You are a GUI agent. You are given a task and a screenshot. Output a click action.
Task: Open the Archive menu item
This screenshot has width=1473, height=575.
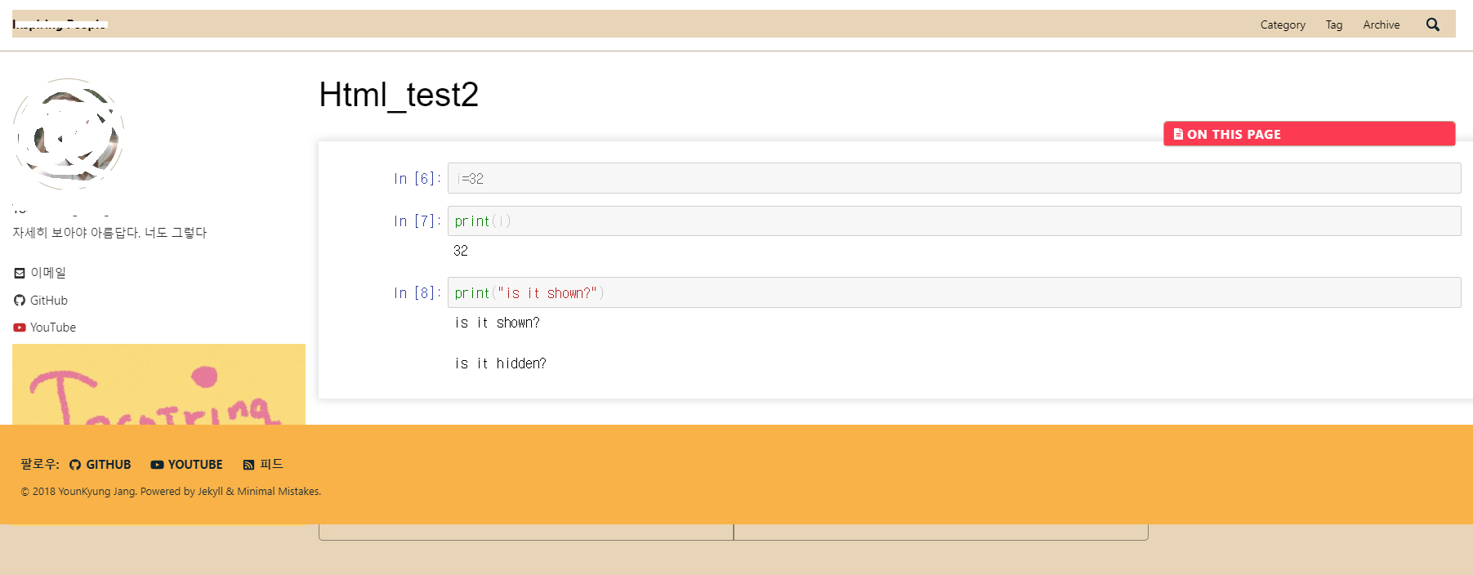click(1381, 25)
